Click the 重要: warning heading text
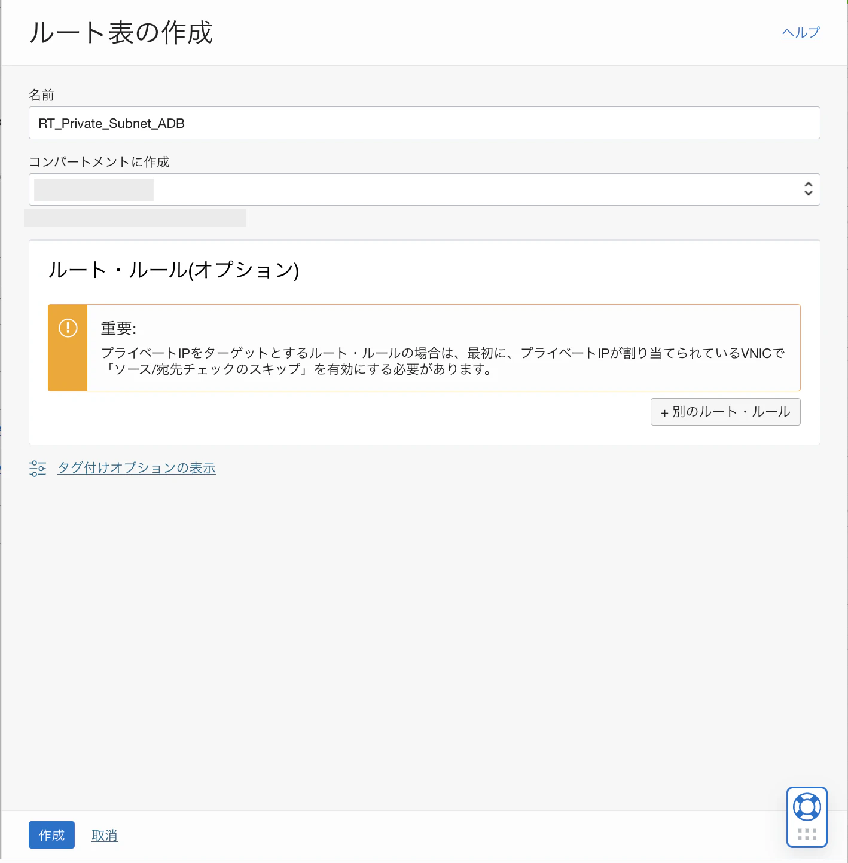 pyautogui.click(x=118, y=328)
